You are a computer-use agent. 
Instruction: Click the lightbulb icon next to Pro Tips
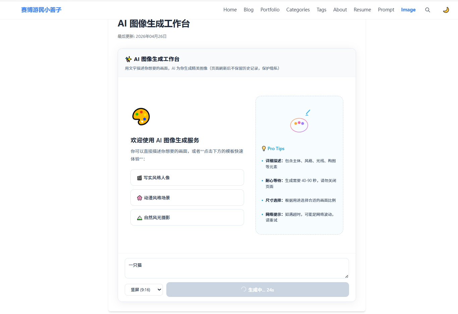coord(264,148)
